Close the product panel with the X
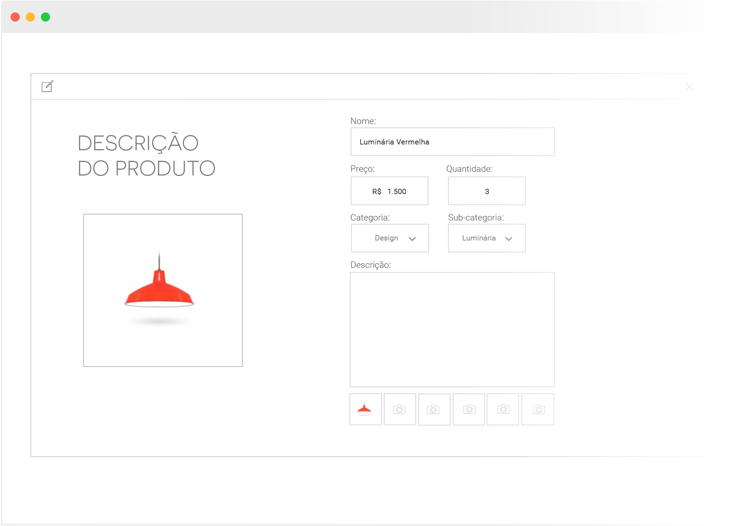735x526 pixels. point(689,87)
